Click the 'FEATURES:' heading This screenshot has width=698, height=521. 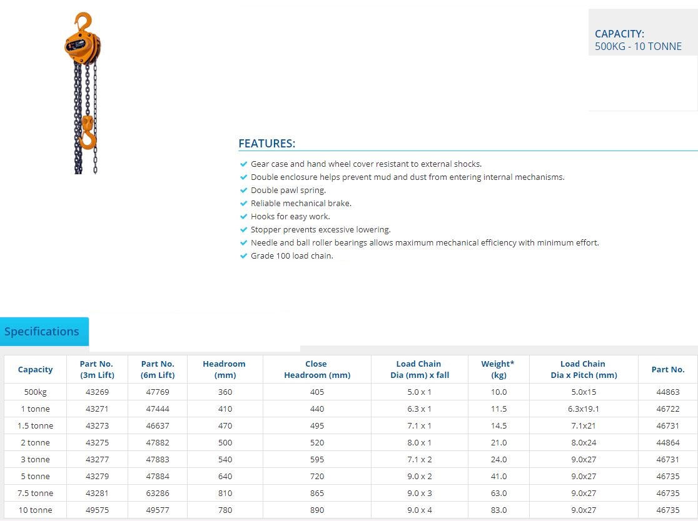266,144
